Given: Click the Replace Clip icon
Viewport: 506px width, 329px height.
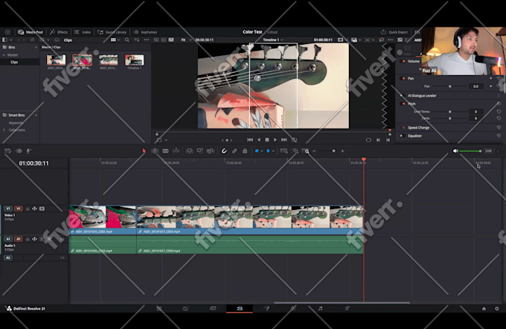Looking at the screenshot, I should click(211, 151).
